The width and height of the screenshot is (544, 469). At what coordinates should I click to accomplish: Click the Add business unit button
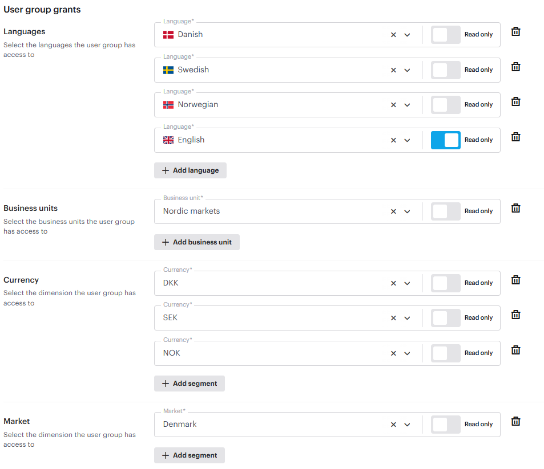pyautogui.click(x=196, y=242)
